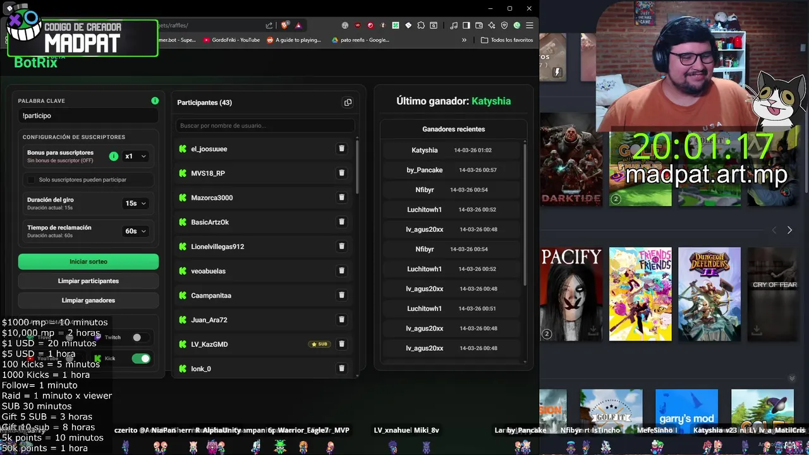Viewport: 809px width, 455px height.
Task: Toggle the browser sidebar panel icon
Action: pos(466,25)
